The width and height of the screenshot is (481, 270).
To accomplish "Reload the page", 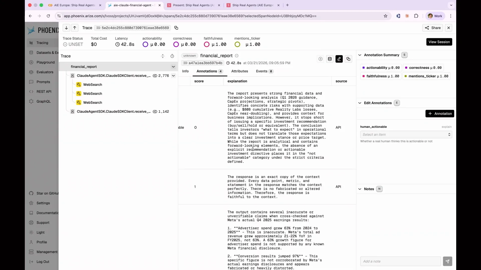I will (x=48, y=16).
